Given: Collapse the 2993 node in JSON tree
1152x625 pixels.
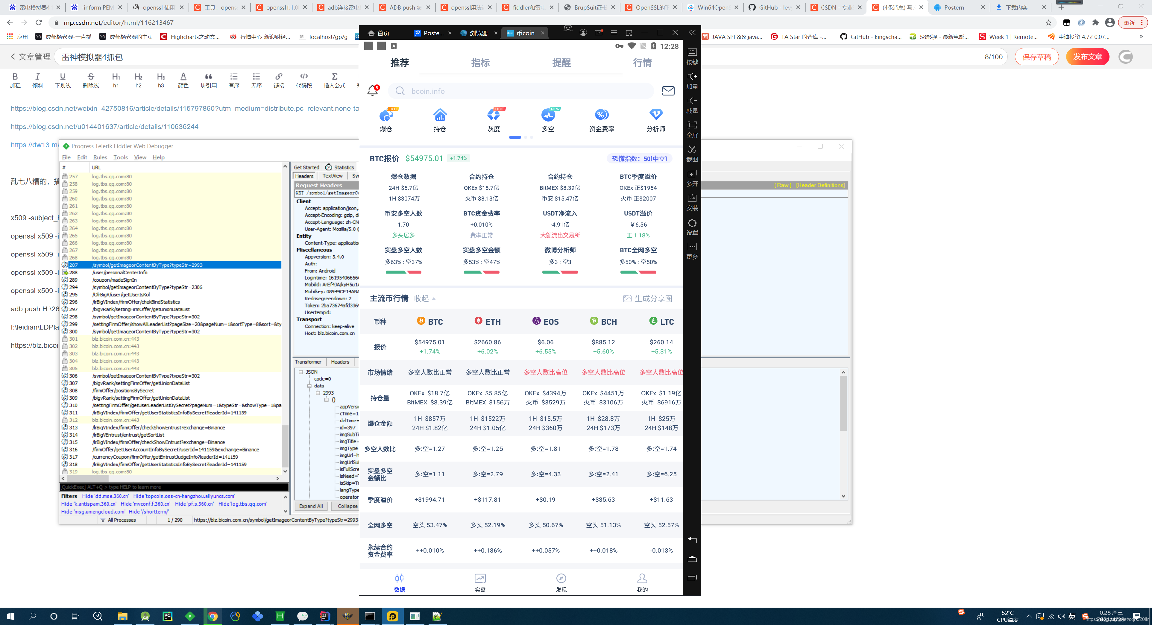Looking at the screenshot, I should click(318, 393).
